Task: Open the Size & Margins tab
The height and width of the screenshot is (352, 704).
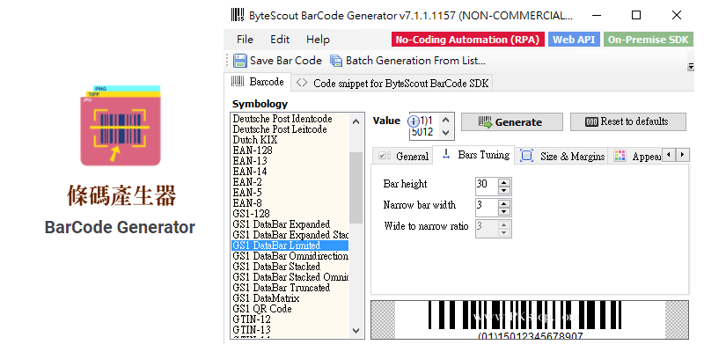Action: point(561,157)
